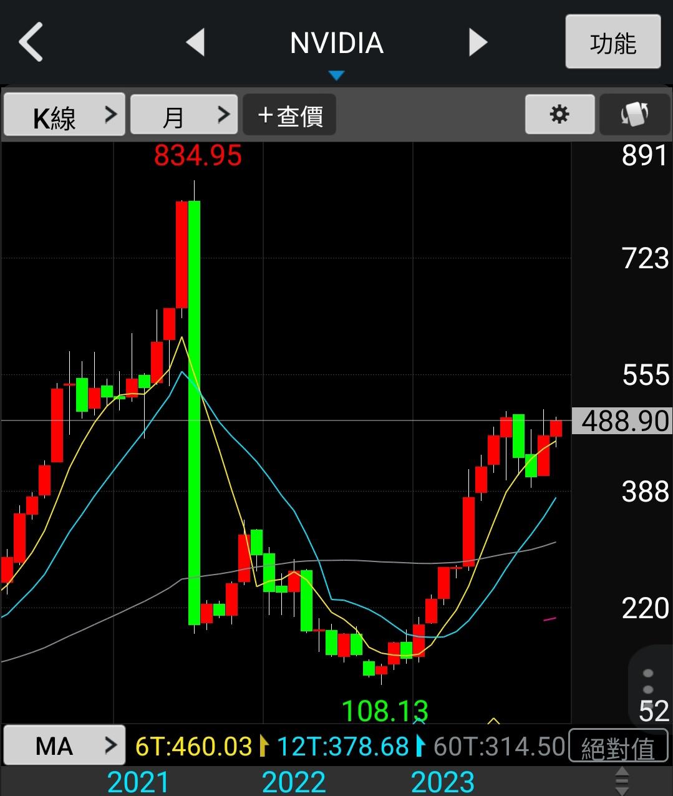Viewport: 673px width, 796px height.
Task: Tap the yellow arrow next to 6T:460.03
Action: coord(263,746)
